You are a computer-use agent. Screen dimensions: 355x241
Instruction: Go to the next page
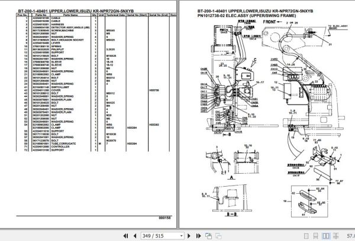click(189, 236)
